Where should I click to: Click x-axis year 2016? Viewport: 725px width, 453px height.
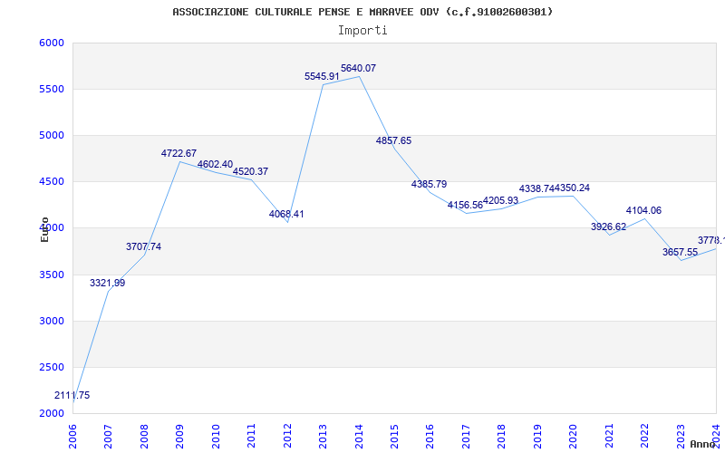tap(430, 437)
